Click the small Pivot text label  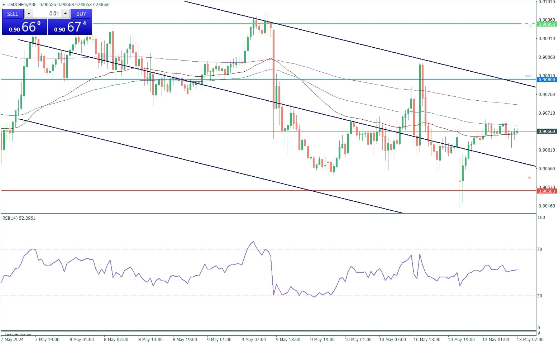tap(528, 76)
